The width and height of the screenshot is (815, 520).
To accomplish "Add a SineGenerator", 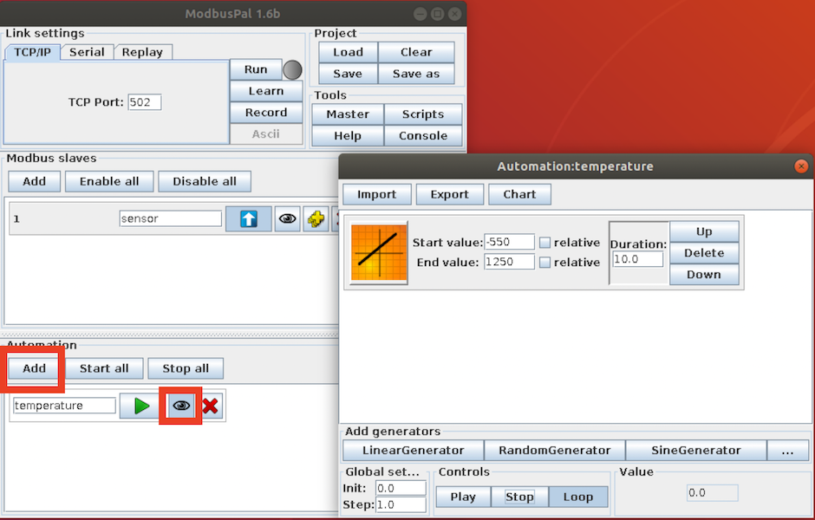I will tap(696, 451).
